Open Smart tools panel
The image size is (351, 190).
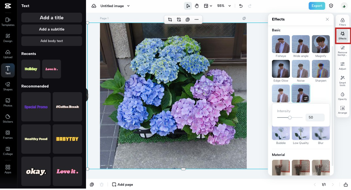click(343, 81)
